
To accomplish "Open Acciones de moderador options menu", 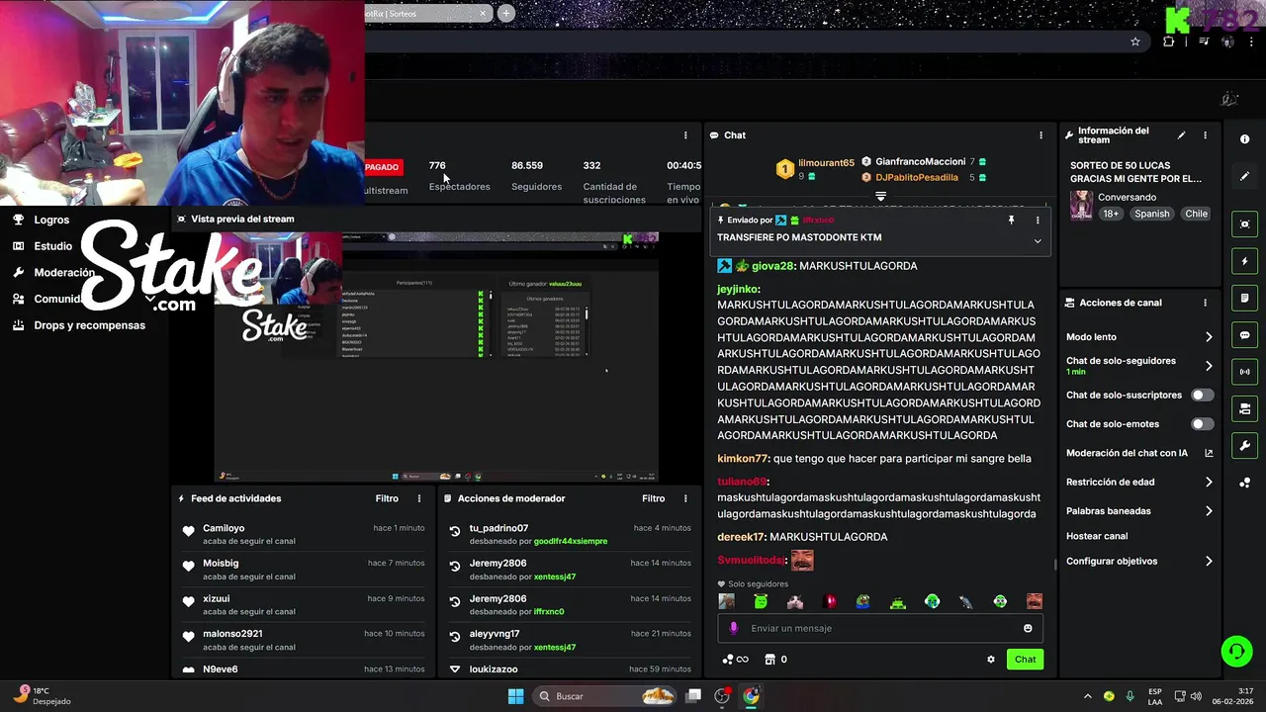I will (x=685, y=498).
